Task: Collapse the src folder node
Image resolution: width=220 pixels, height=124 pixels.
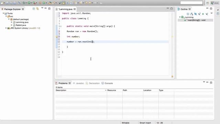Action: pyautogui.click(x=6, y=16)
